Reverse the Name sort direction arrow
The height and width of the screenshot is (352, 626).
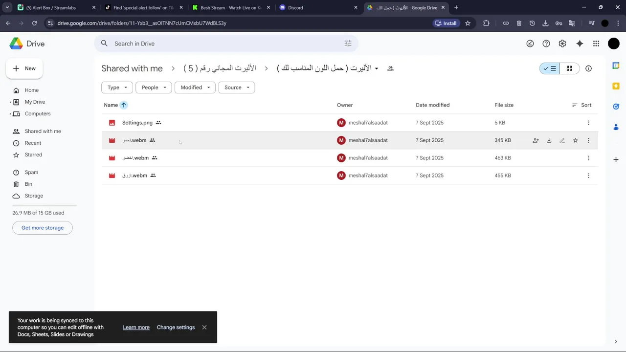pos(124,105)
